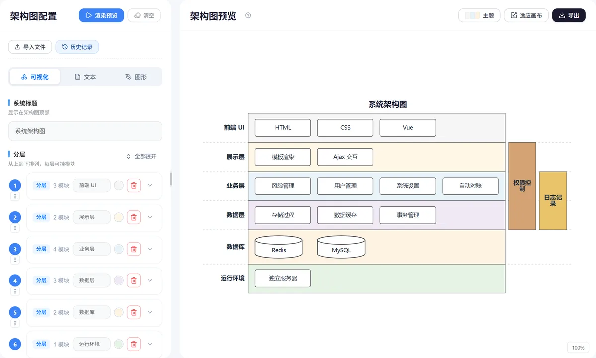Expand the 运行环境 layer row
596x358 pixels.
(x=150, y=344)
